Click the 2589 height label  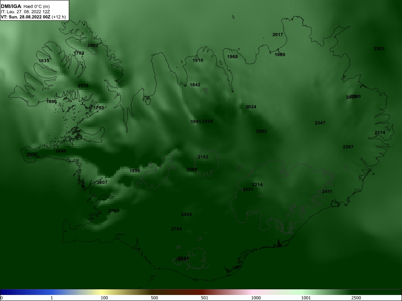pos(192,170)
